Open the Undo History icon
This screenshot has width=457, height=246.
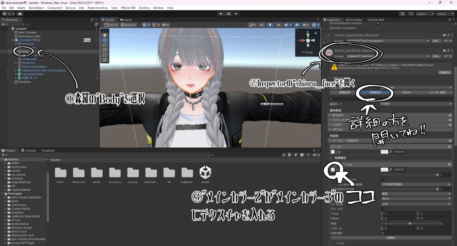pos(403,14)
